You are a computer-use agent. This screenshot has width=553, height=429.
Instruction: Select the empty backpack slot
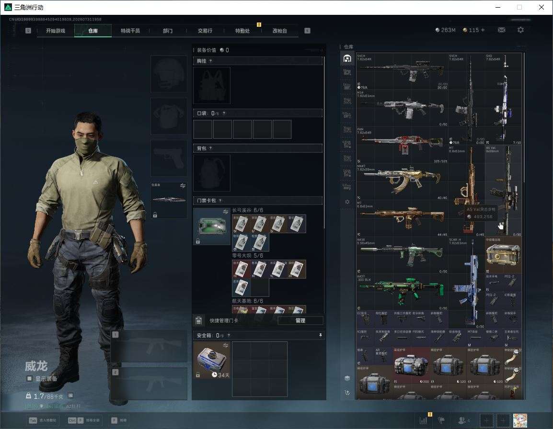click(212, 173)
